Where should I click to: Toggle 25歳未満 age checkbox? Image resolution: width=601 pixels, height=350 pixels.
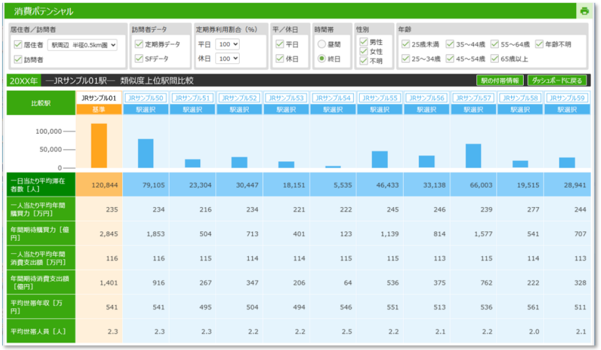coord(406,44)
